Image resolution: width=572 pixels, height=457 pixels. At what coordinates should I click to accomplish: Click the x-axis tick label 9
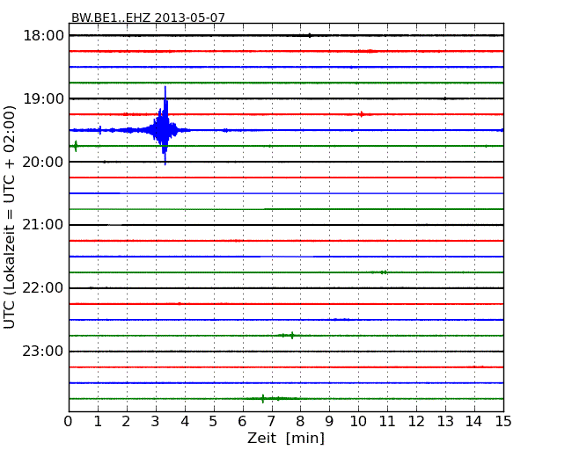(x=329, y=422)
